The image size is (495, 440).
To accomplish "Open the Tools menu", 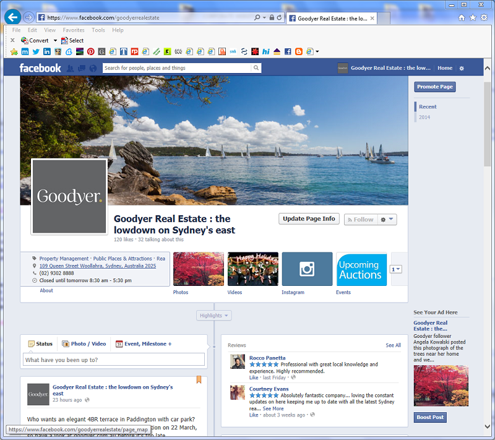I will [98, 30].
